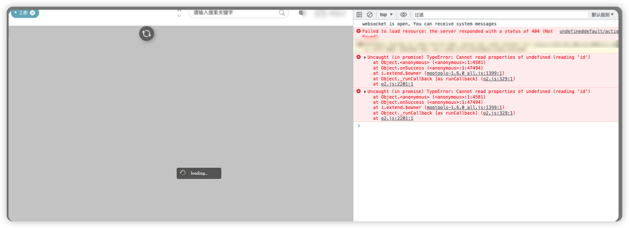Open o2.js:329:1 link in first stack trace
This screenshot has width=629, height=228.
(498, 79)
